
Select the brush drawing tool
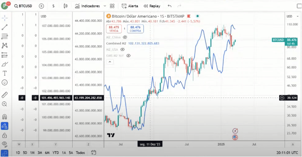[x=5, y=64]
